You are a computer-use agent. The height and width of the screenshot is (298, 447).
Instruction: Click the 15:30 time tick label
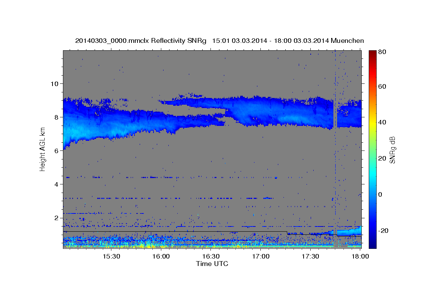111,257
